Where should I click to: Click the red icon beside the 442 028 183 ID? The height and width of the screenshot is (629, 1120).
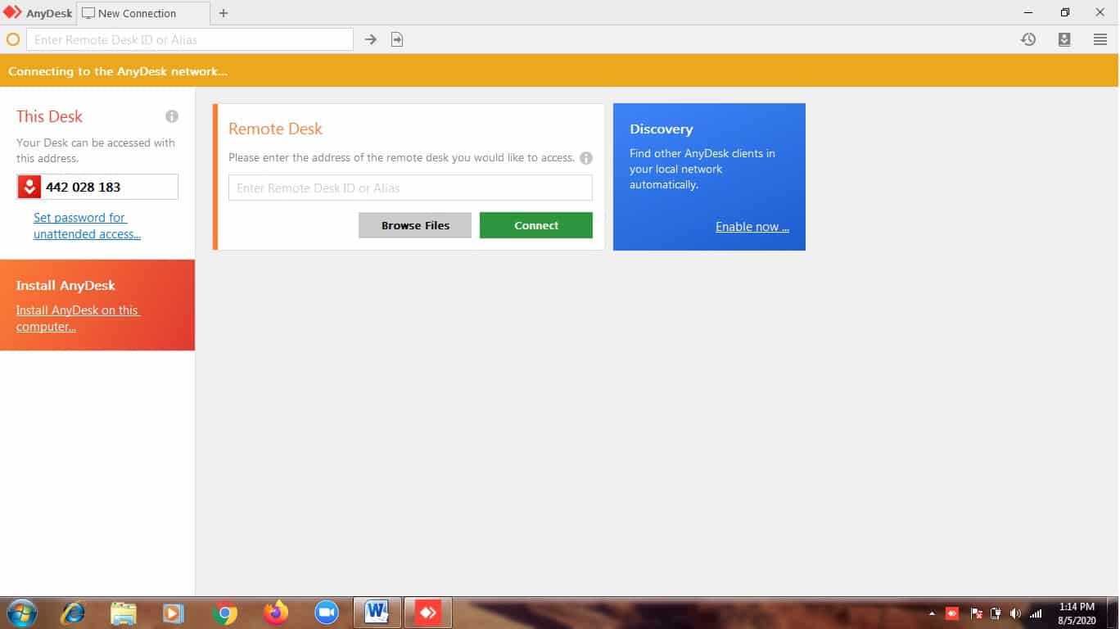(x=29, y=187)
